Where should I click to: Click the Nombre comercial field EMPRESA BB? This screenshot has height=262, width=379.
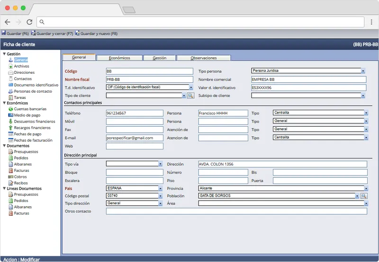point(309,79)
